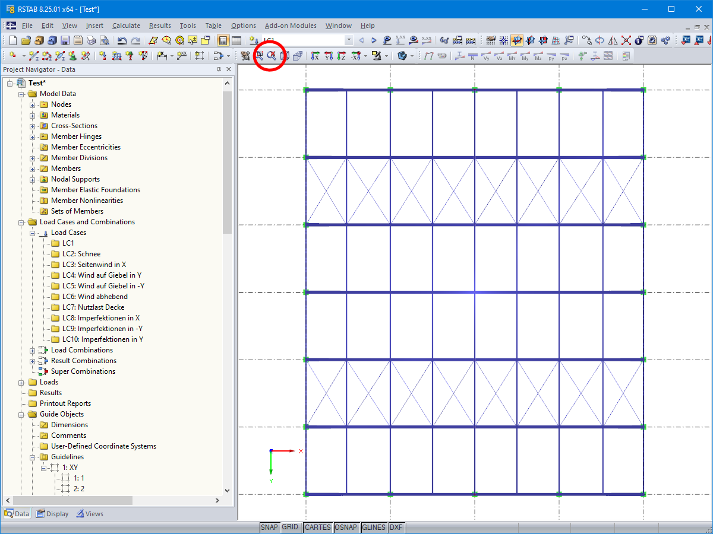Select the circled Zoom tool on the toolbar
713x534 pixels.
point(270,55)
